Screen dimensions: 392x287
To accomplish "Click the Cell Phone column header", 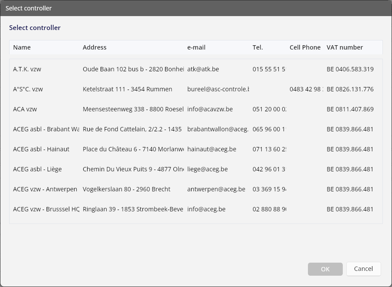I will click(305, 47).
